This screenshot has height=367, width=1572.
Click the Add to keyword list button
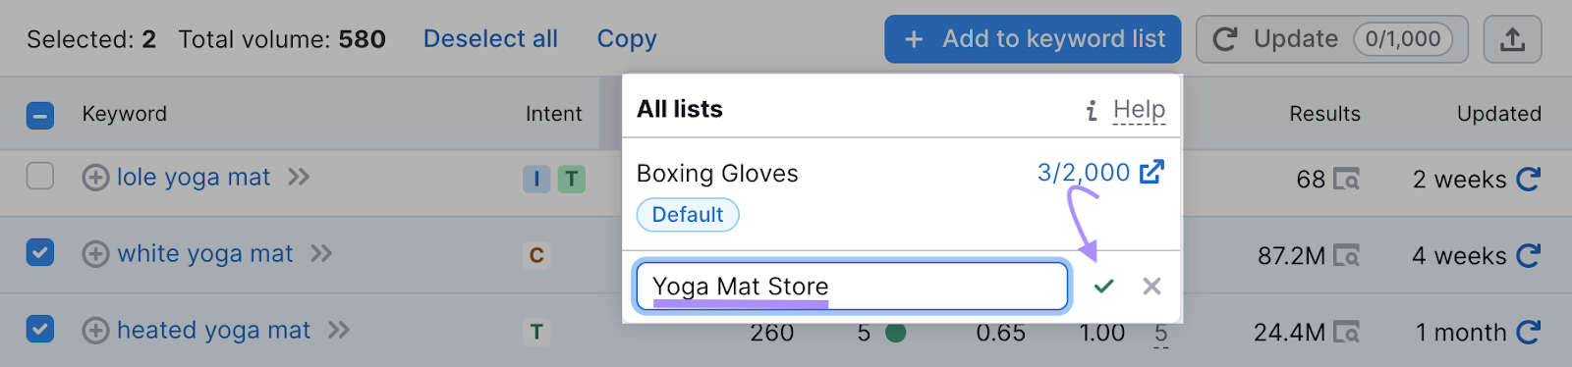tap(1033, 39)
